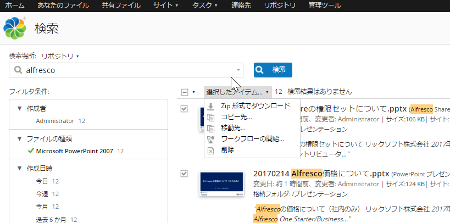Remove the Microsoft PowerPoint 2007 filter

click(74, 150)
